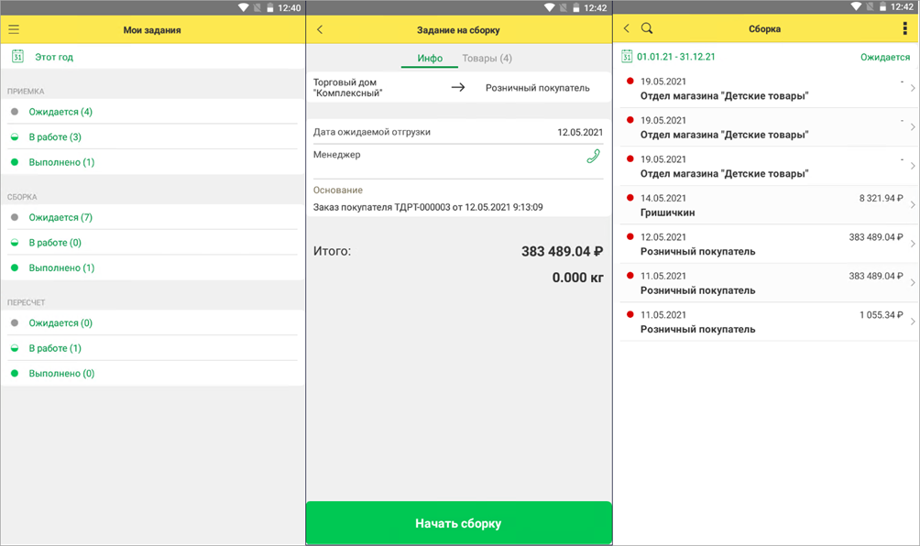Open Сборка Ожидается (7) tasks
Viewport: 920px width, 546px height.
[60, 217]
